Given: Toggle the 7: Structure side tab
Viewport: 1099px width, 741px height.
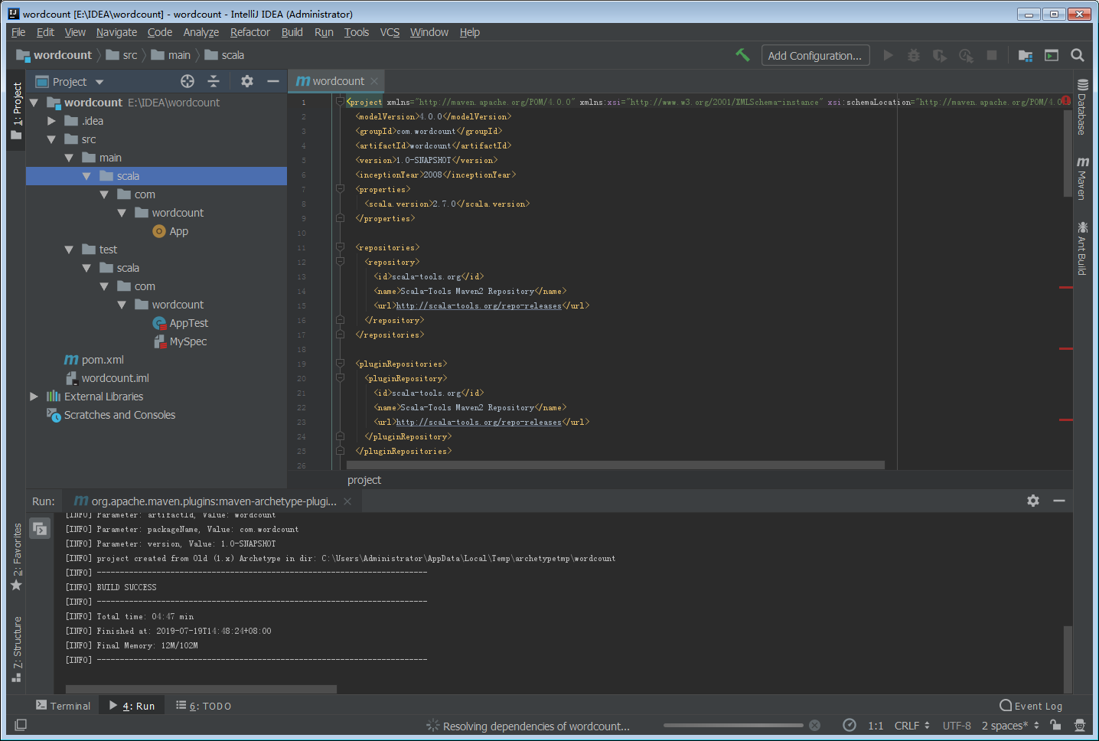Looking at the screenshot, I should point(16,649).
